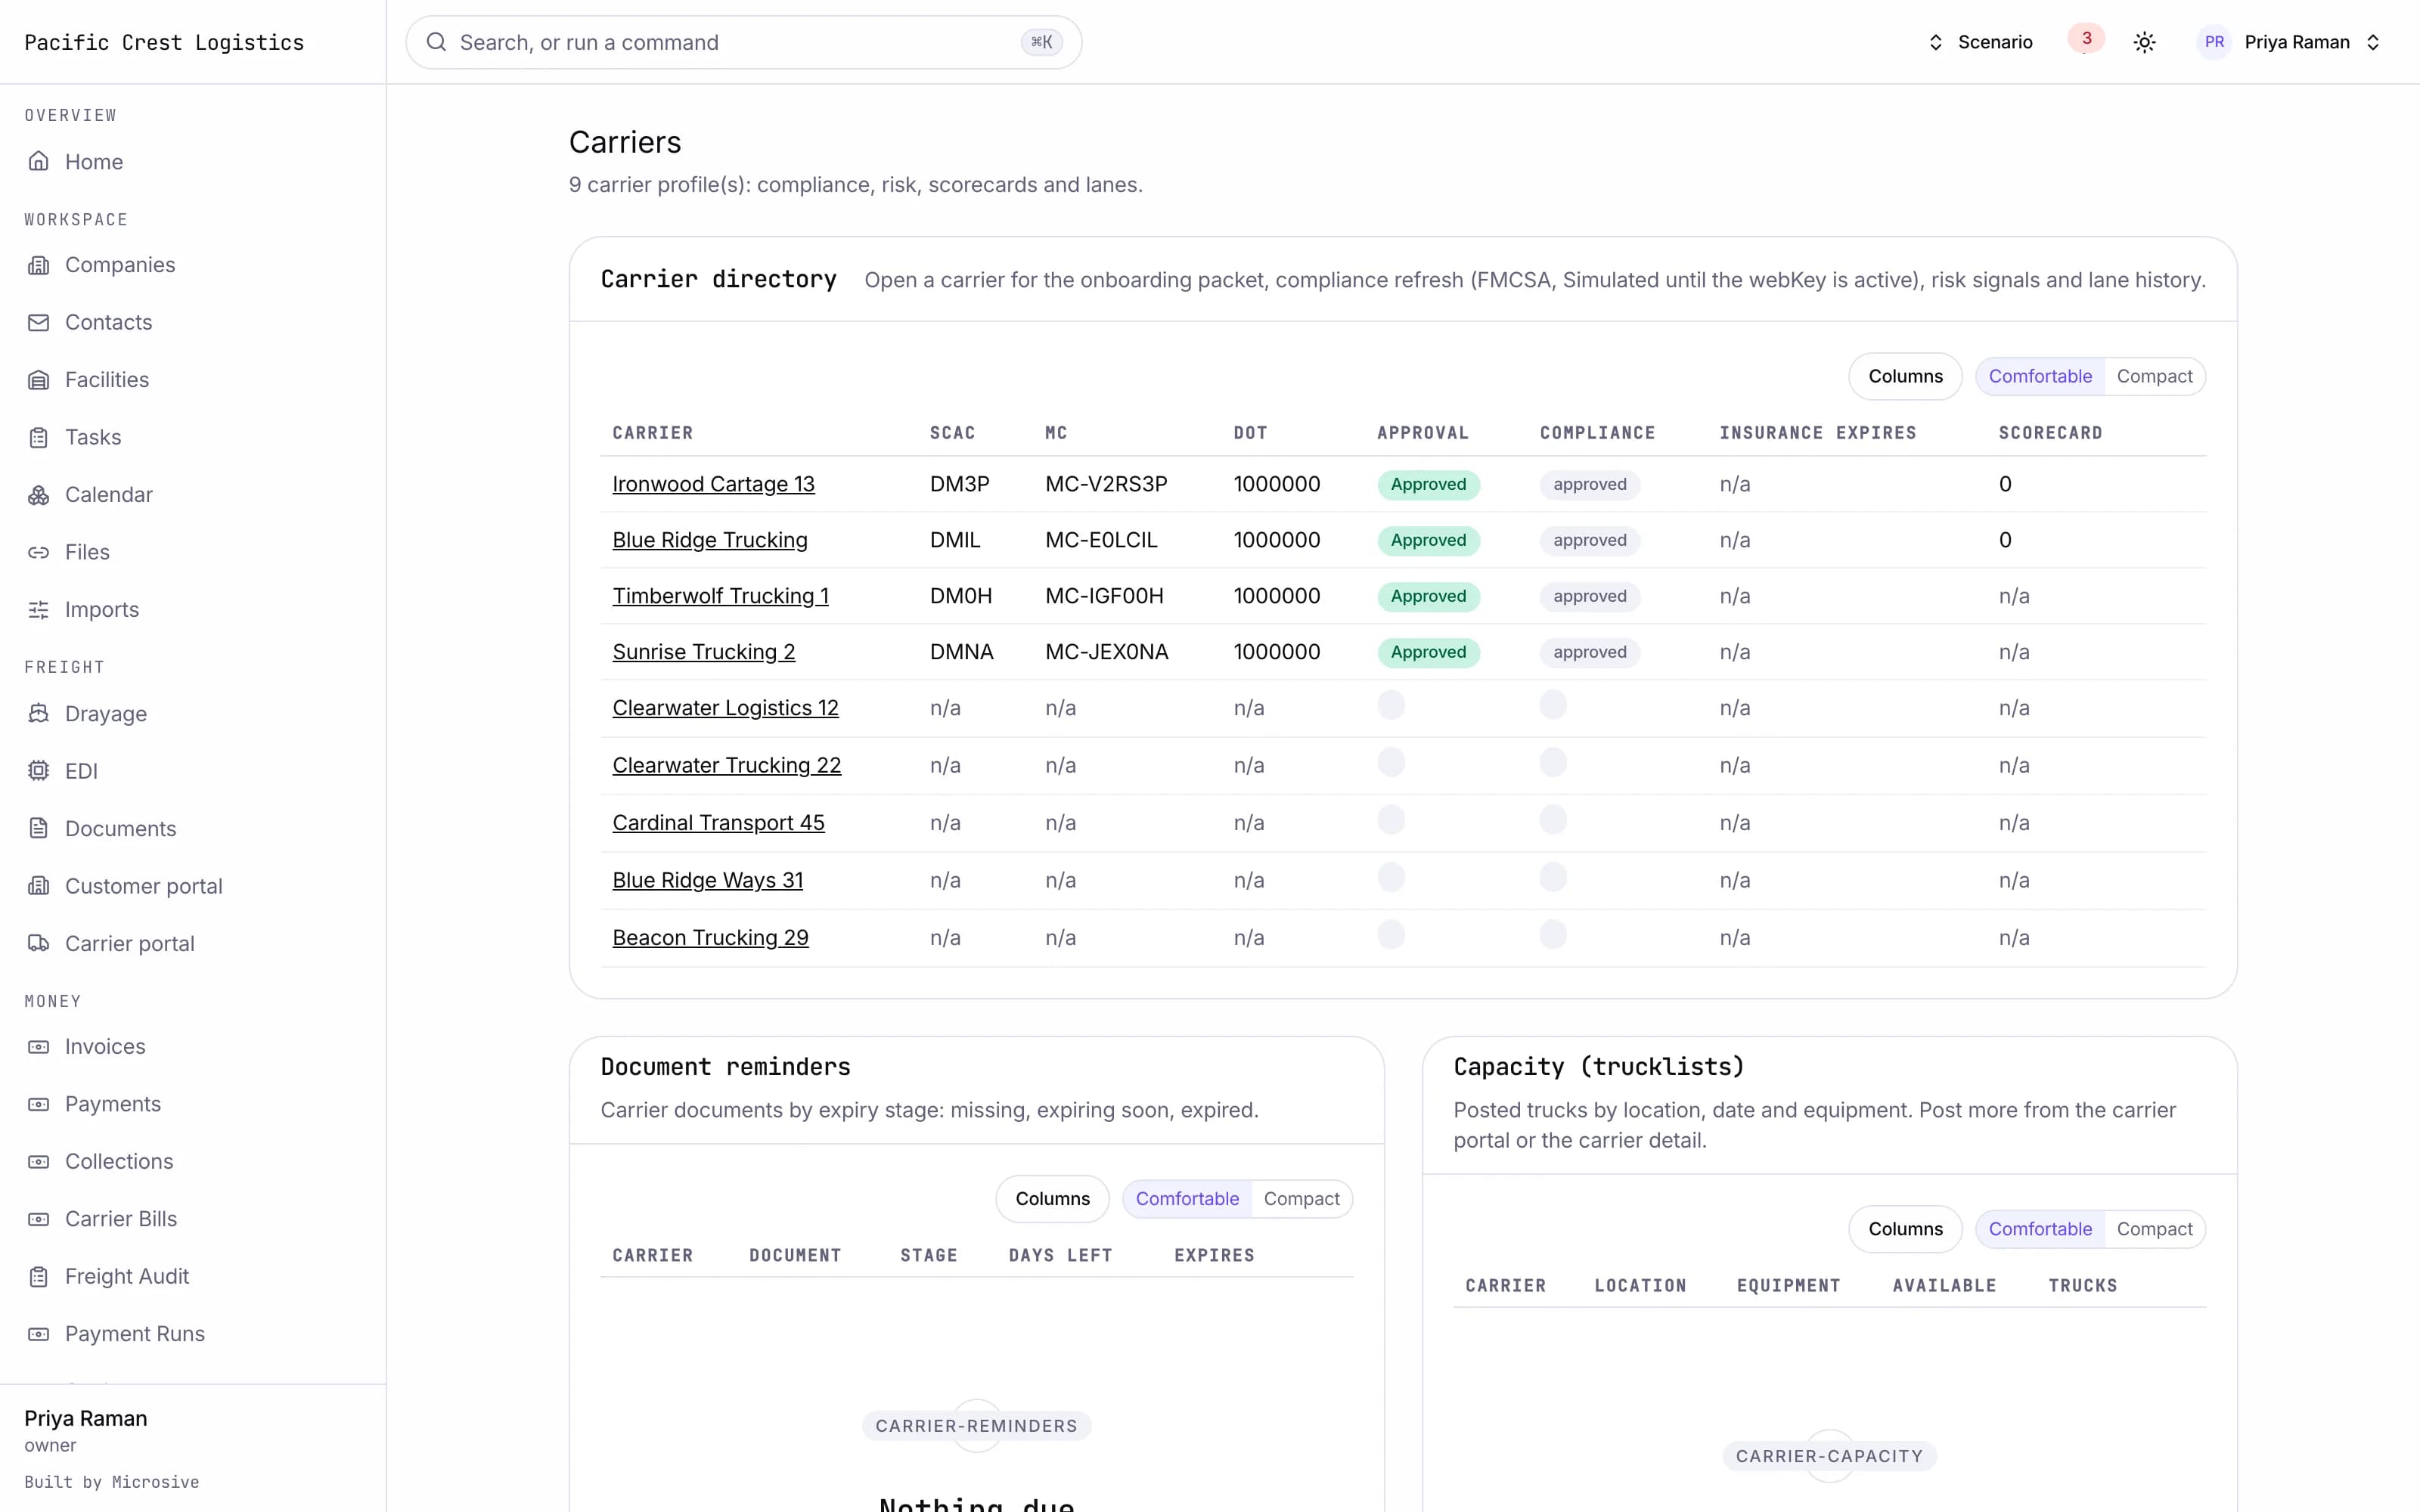Open the Calendar sidebar icon
The height and width of the screenshot is (1512, 2420).
38,495
